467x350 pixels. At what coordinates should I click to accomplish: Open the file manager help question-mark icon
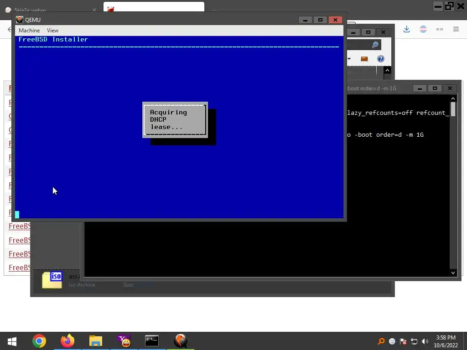[381, 59]
